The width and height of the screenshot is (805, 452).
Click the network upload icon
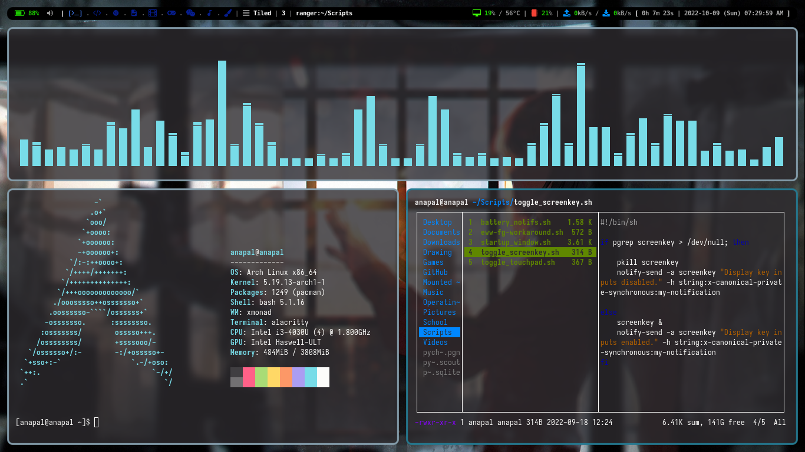(x=567, y=13)
